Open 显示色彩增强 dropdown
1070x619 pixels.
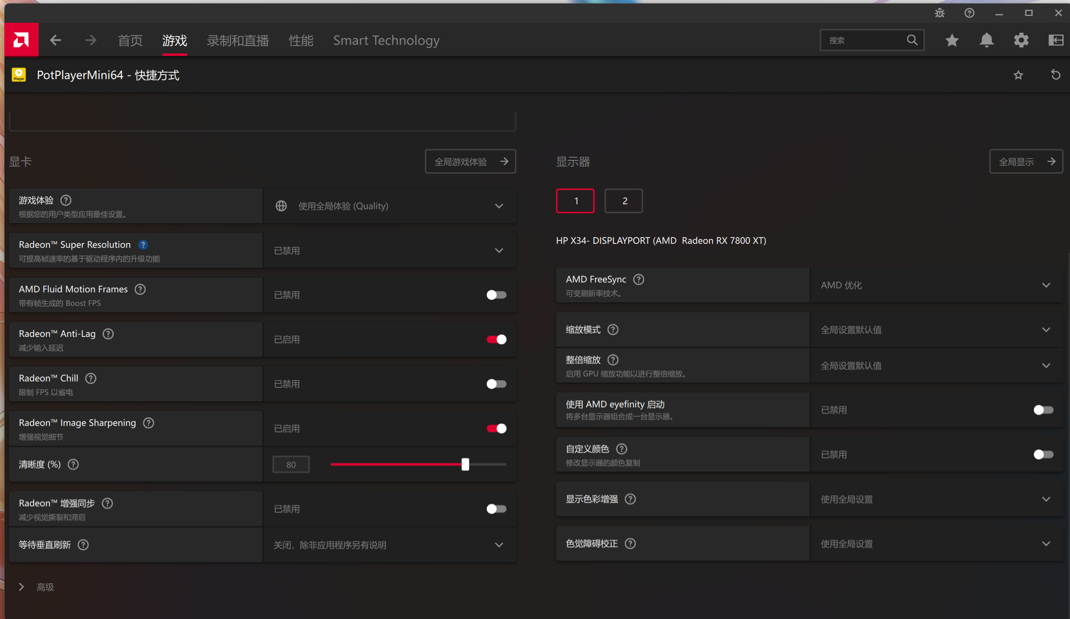(936, 499)
